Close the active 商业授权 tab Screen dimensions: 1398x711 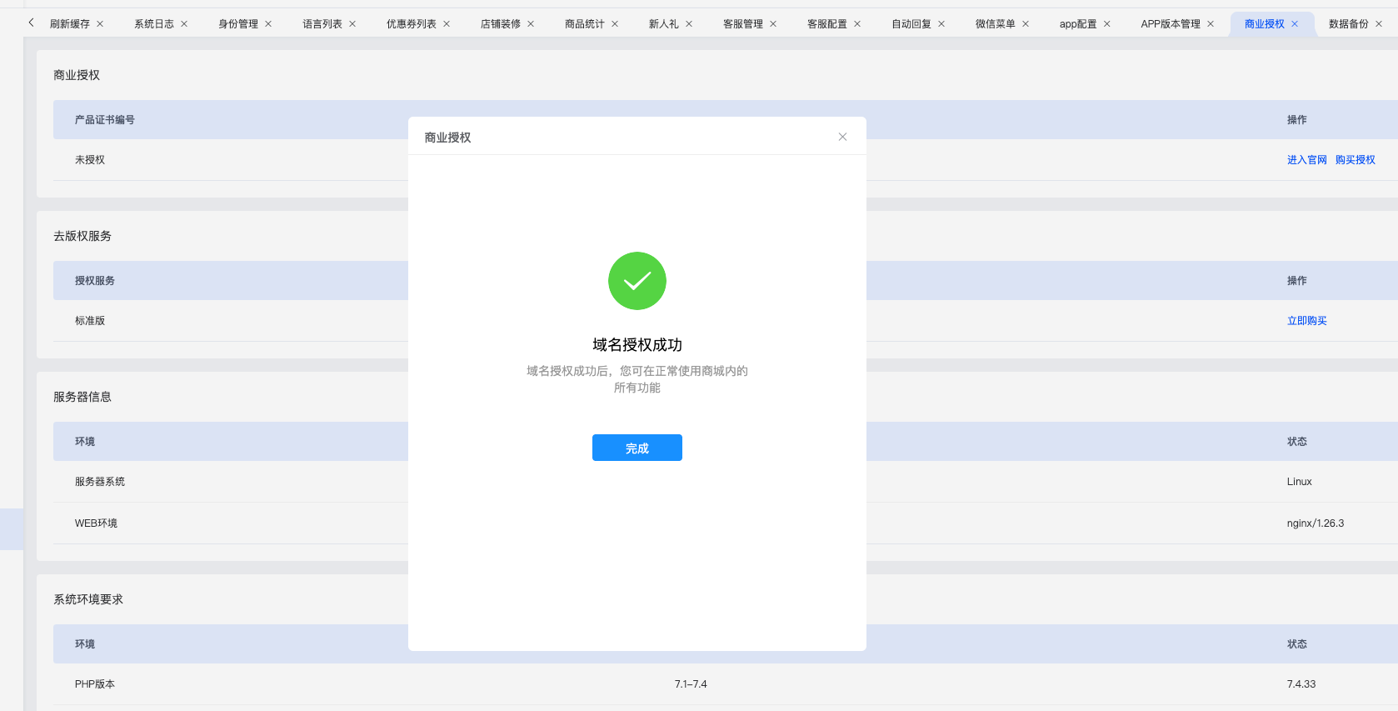1295,24
